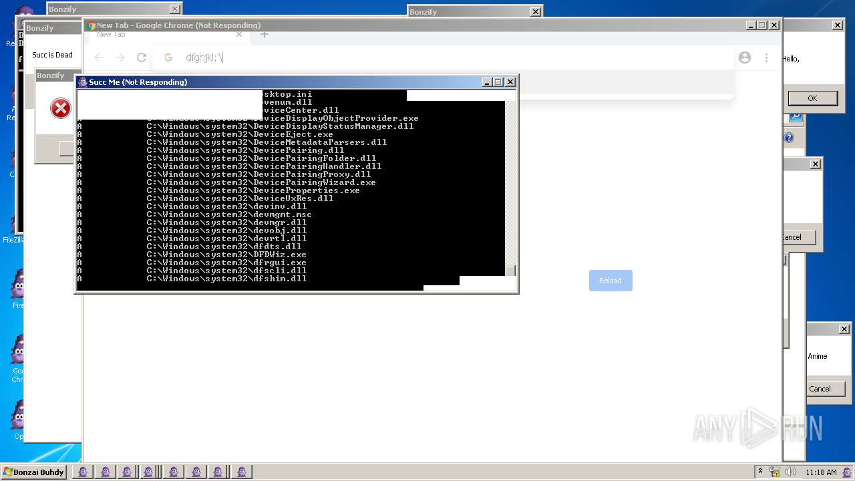Click Chrome logo in window title bar
Viewport: 855px width, 481px height.
(92, 25)
